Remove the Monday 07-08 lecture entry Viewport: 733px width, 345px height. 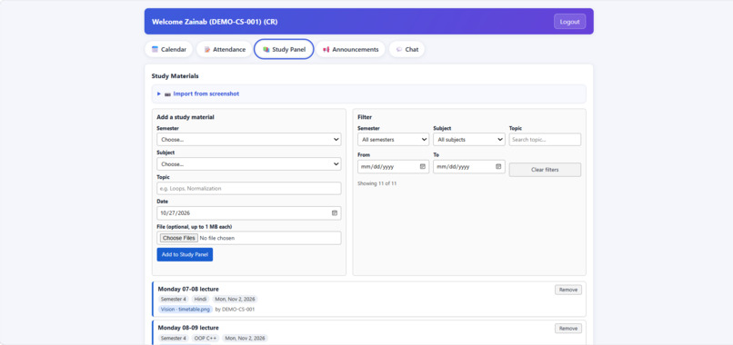[x=568, y=290]
